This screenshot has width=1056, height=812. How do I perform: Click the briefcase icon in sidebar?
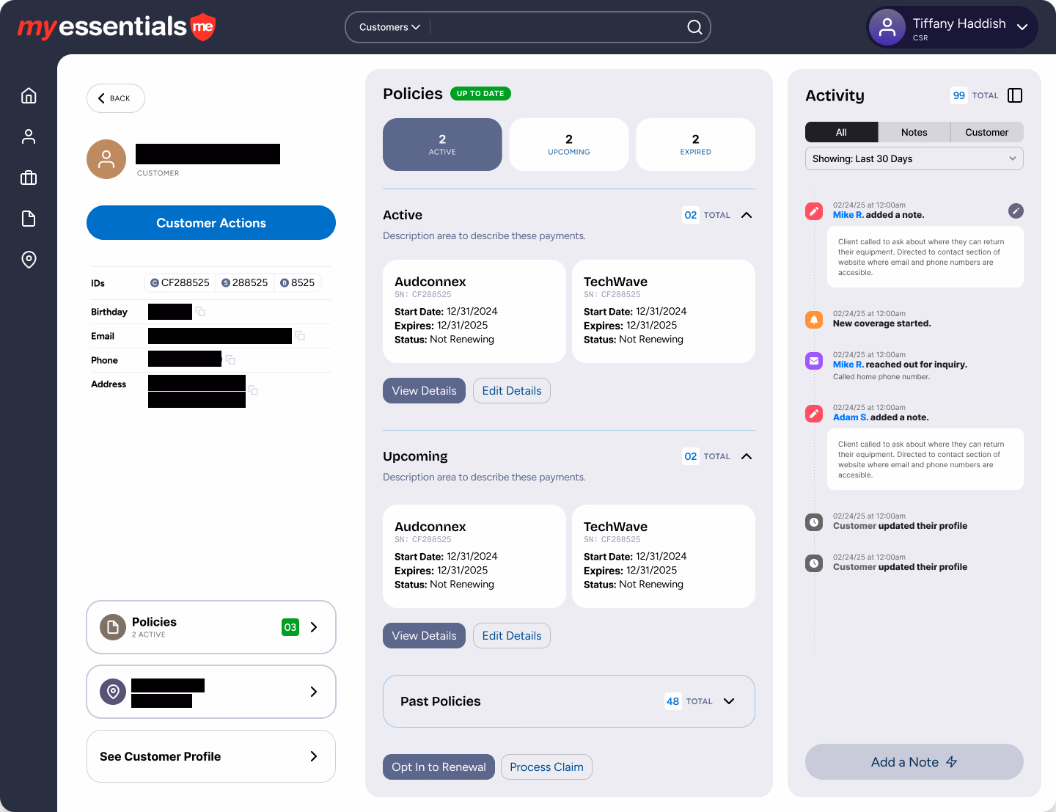pos(29,178)
